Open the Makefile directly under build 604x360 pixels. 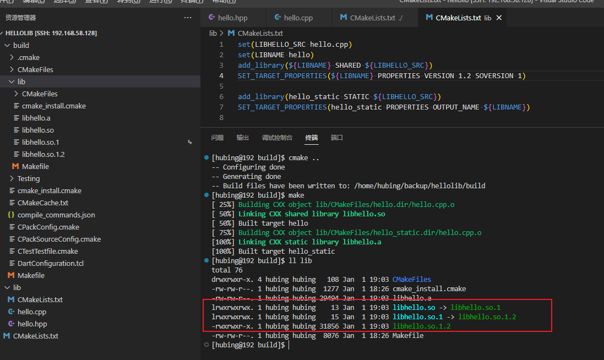point(31,276)
